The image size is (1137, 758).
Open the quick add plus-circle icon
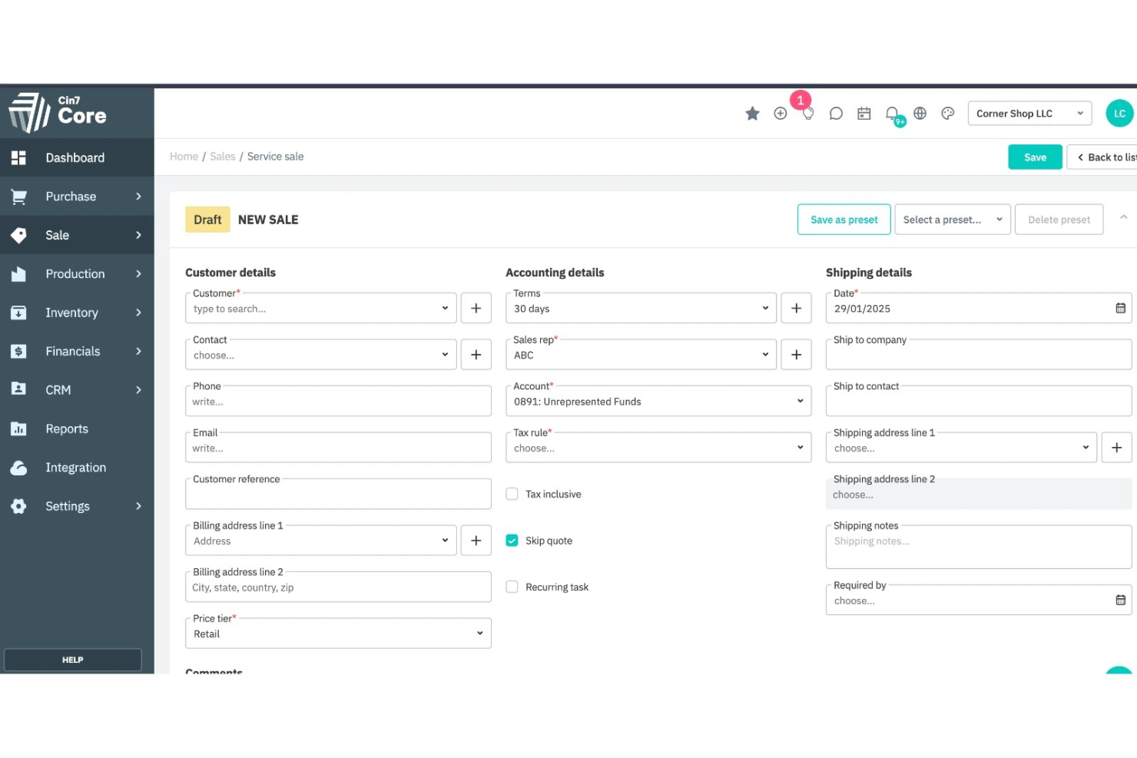(781, 113)
